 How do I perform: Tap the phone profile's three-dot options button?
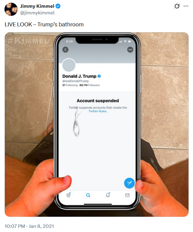[130, 50]
